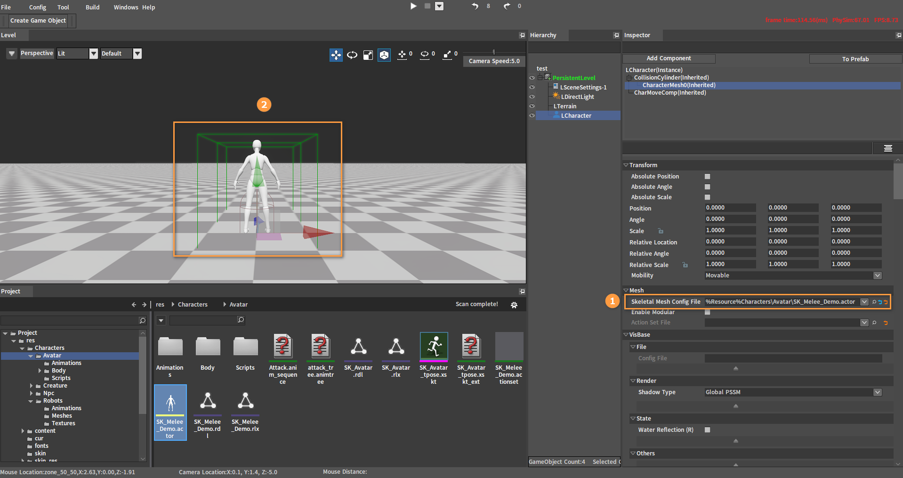Open the play options dropdown next to Stop
Viewport: 903px width, 478px height.
coord(439,6)
